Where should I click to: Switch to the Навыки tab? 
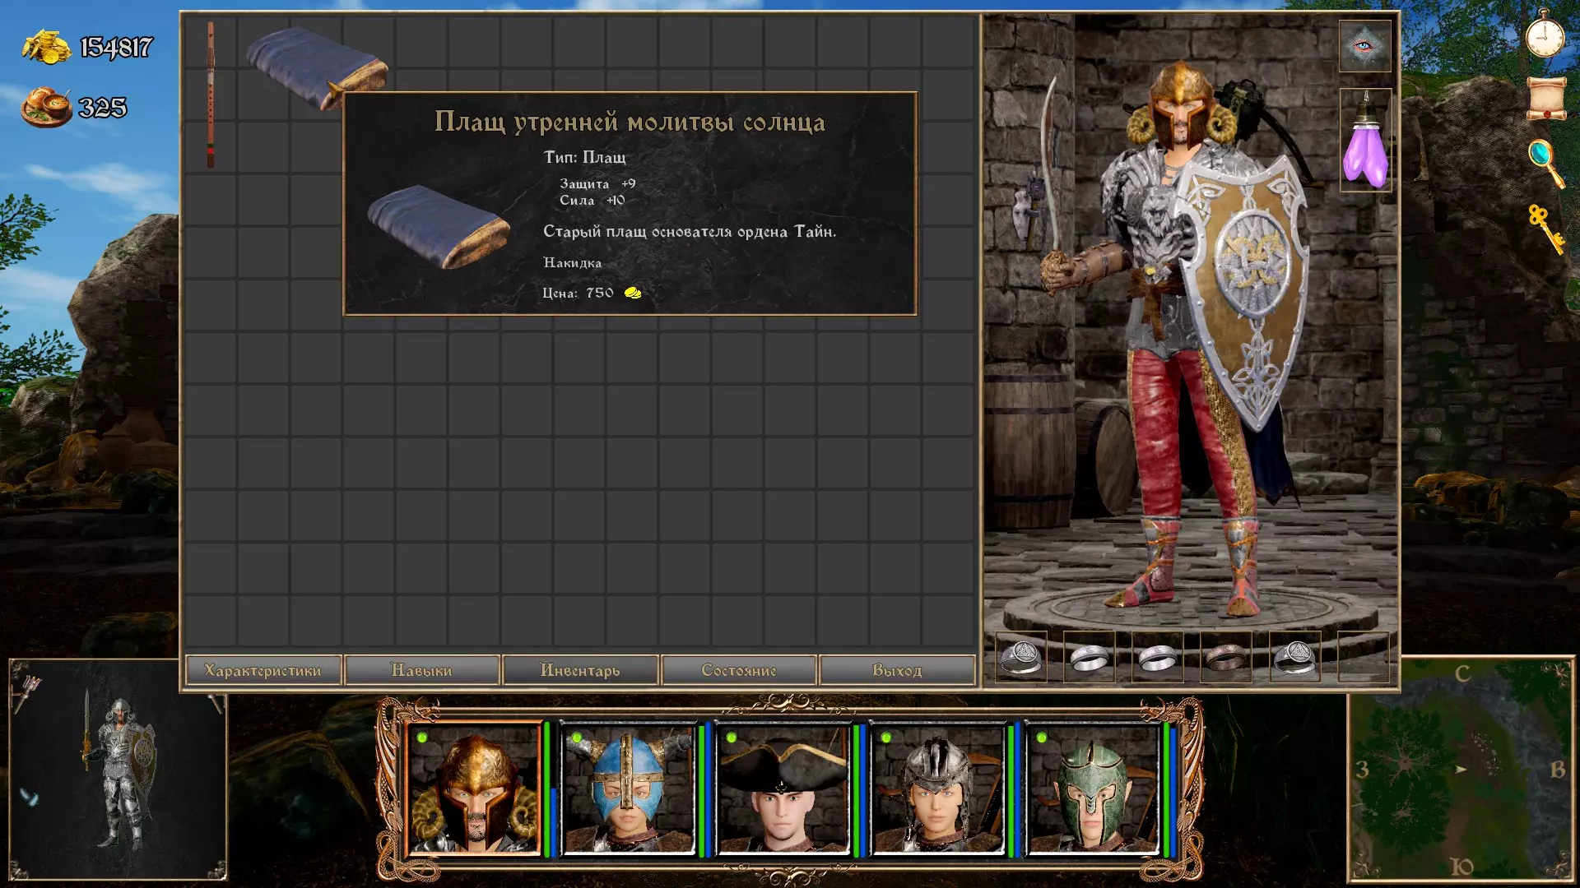tap(421, 670)
